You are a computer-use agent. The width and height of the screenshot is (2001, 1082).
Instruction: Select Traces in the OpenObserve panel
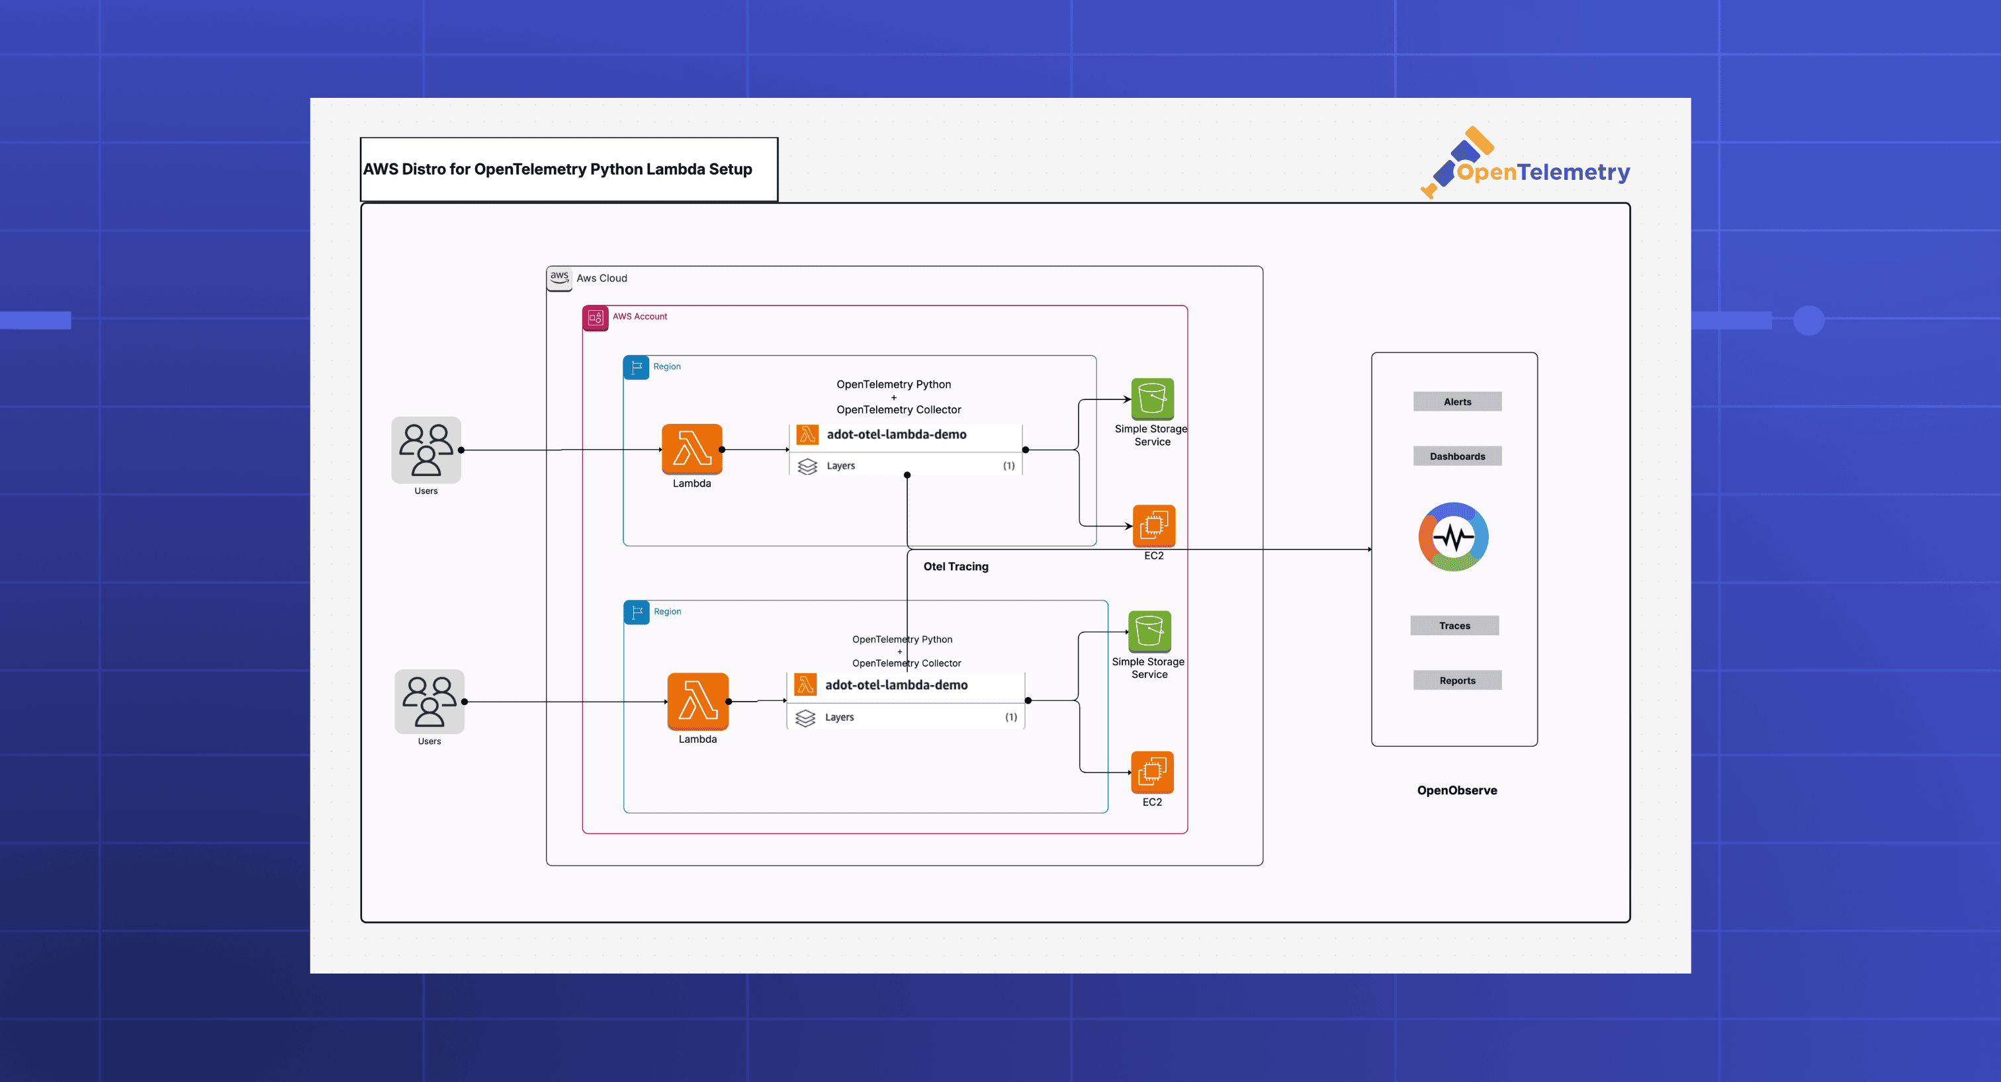coord(1454,625)
